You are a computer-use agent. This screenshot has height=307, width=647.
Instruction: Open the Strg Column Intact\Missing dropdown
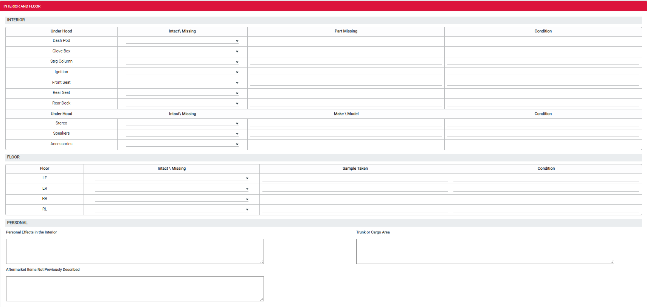183,61
